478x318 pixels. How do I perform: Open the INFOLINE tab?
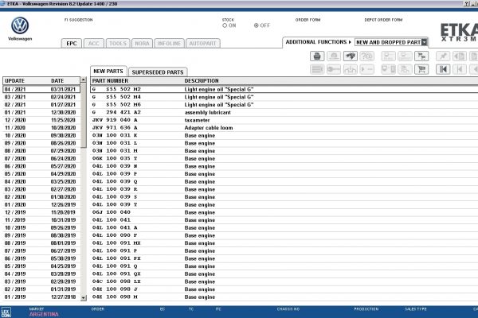(169, 43)
